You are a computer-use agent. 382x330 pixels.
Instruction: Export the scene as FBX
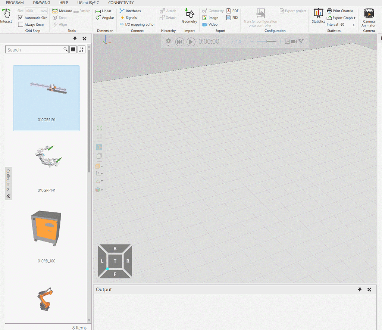click(x=232, y=18)
